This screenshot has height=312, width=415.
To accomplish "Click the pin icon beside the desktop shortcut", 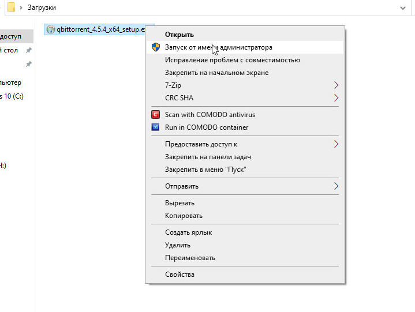I will 28,51.
